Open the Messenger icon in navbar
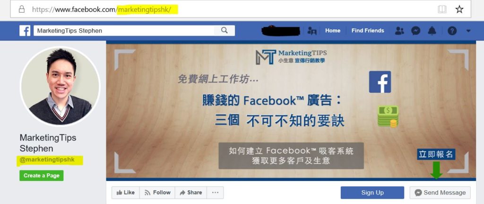 click(416, 31)
